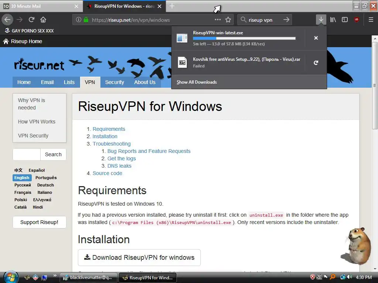Viewport: 378px width, 283px height.
Task: Click the volume speaker tray icon
Action: [x=349, y=277]
